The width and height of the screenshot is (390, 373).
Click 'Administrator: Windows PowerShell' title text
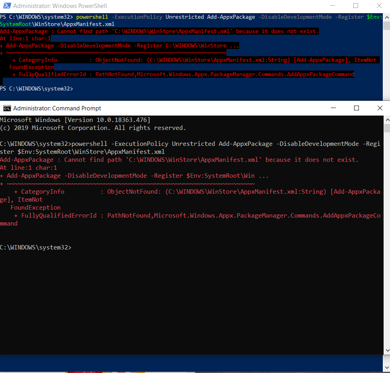(60, 6)
